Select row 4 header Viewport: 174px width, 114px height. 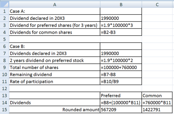point(5,32)
